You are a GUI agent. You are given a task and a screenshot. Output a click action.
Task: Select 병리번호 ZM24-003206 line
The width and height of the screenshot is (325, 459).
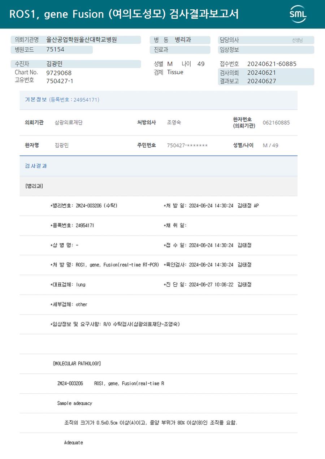pos(84,205)
